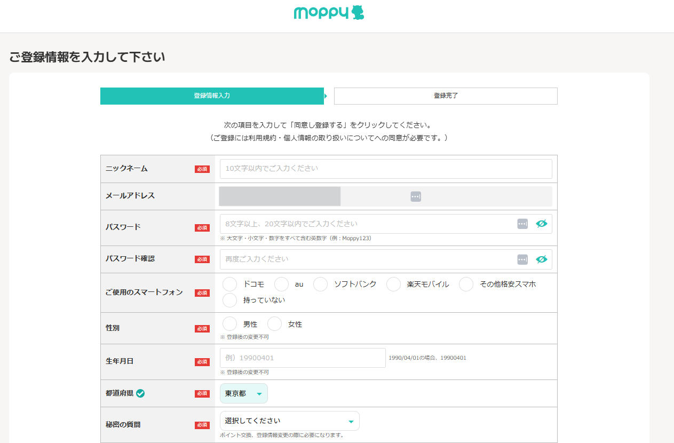Open the 東京都 prefecture dropdown
Viewport: 674px width, 443px height.
[244, 393]
